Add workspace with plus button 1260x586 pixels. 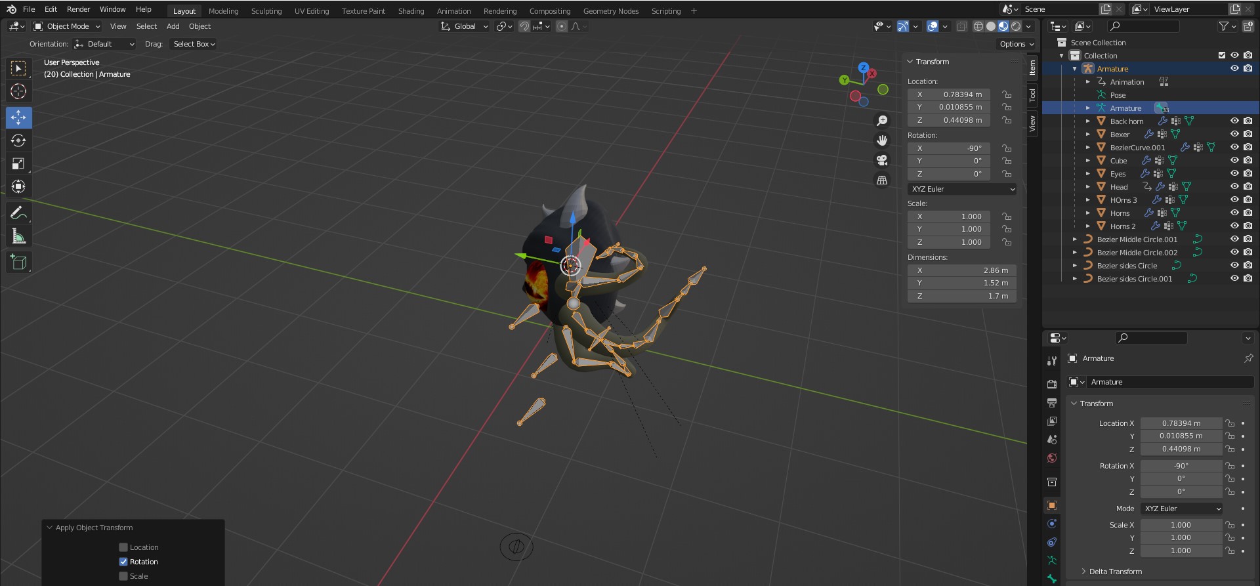[x=694, y=11]
